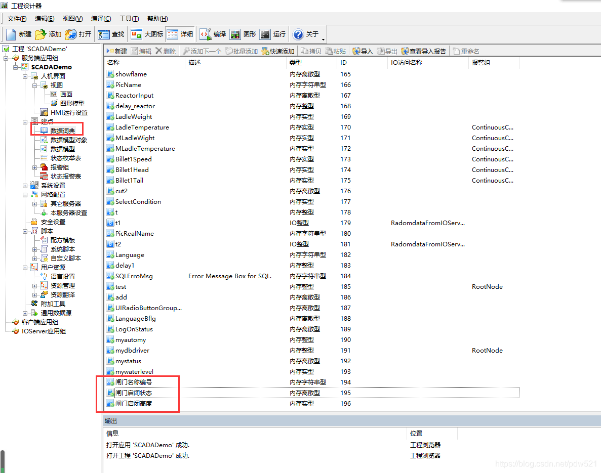The height and width of the screenshot is (473, 601).
Task: Open the 工具(T) menu
Action: [129, 18]
